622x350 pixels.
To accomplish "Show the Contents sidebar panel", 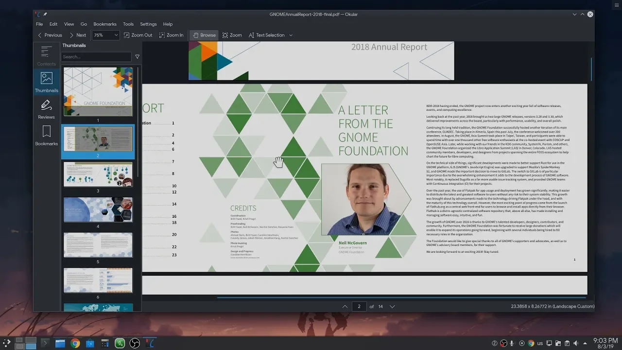I will pyautogui.click(x=47, y=55).
